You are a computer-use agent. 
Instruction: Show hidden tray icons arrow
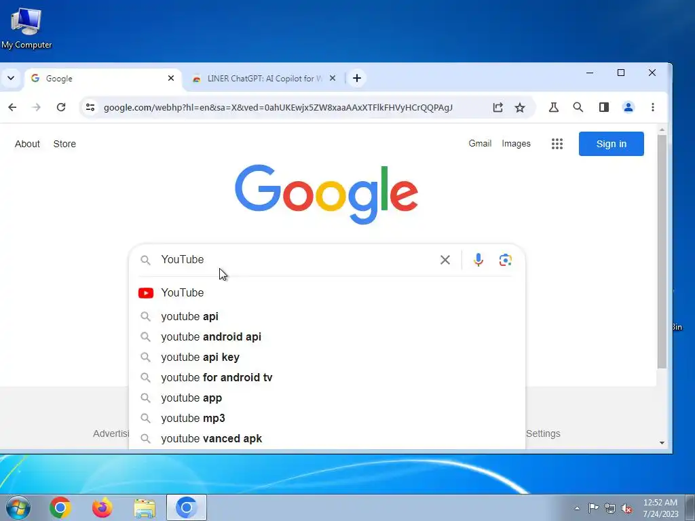click(577, 508)
